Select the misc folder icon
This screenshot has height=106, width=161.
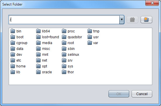point(38,48)
